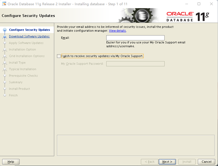Click Grid Installation Options step label
The height and width of the screenshot is (166, 218).
tap(27, 56)
